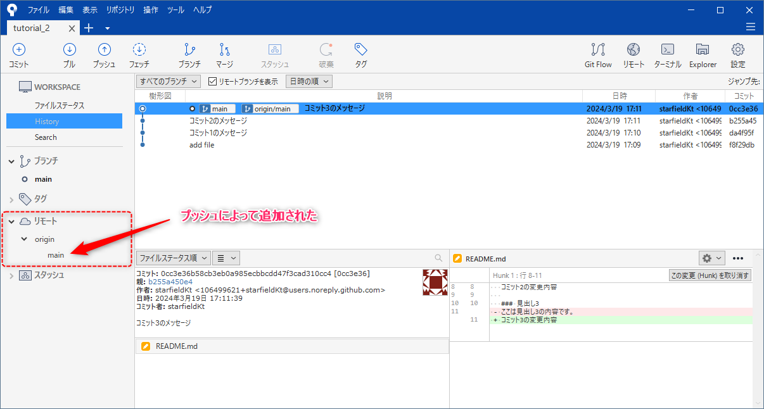Screen dimensions: 764x409
Task: Click the WORKSPACE monitor icon
Action: tap(24, 87)
